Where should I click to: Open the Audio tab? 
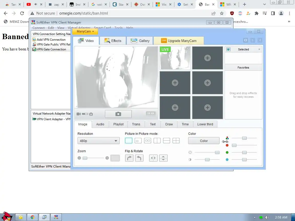(100, 124)
